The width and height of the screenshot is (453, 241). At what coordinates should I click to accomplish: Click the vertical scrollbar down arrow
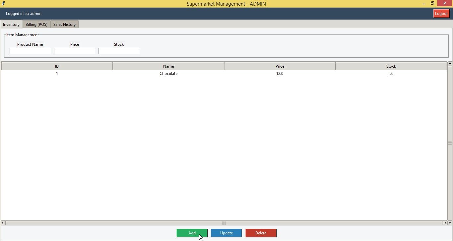[450, 223]
